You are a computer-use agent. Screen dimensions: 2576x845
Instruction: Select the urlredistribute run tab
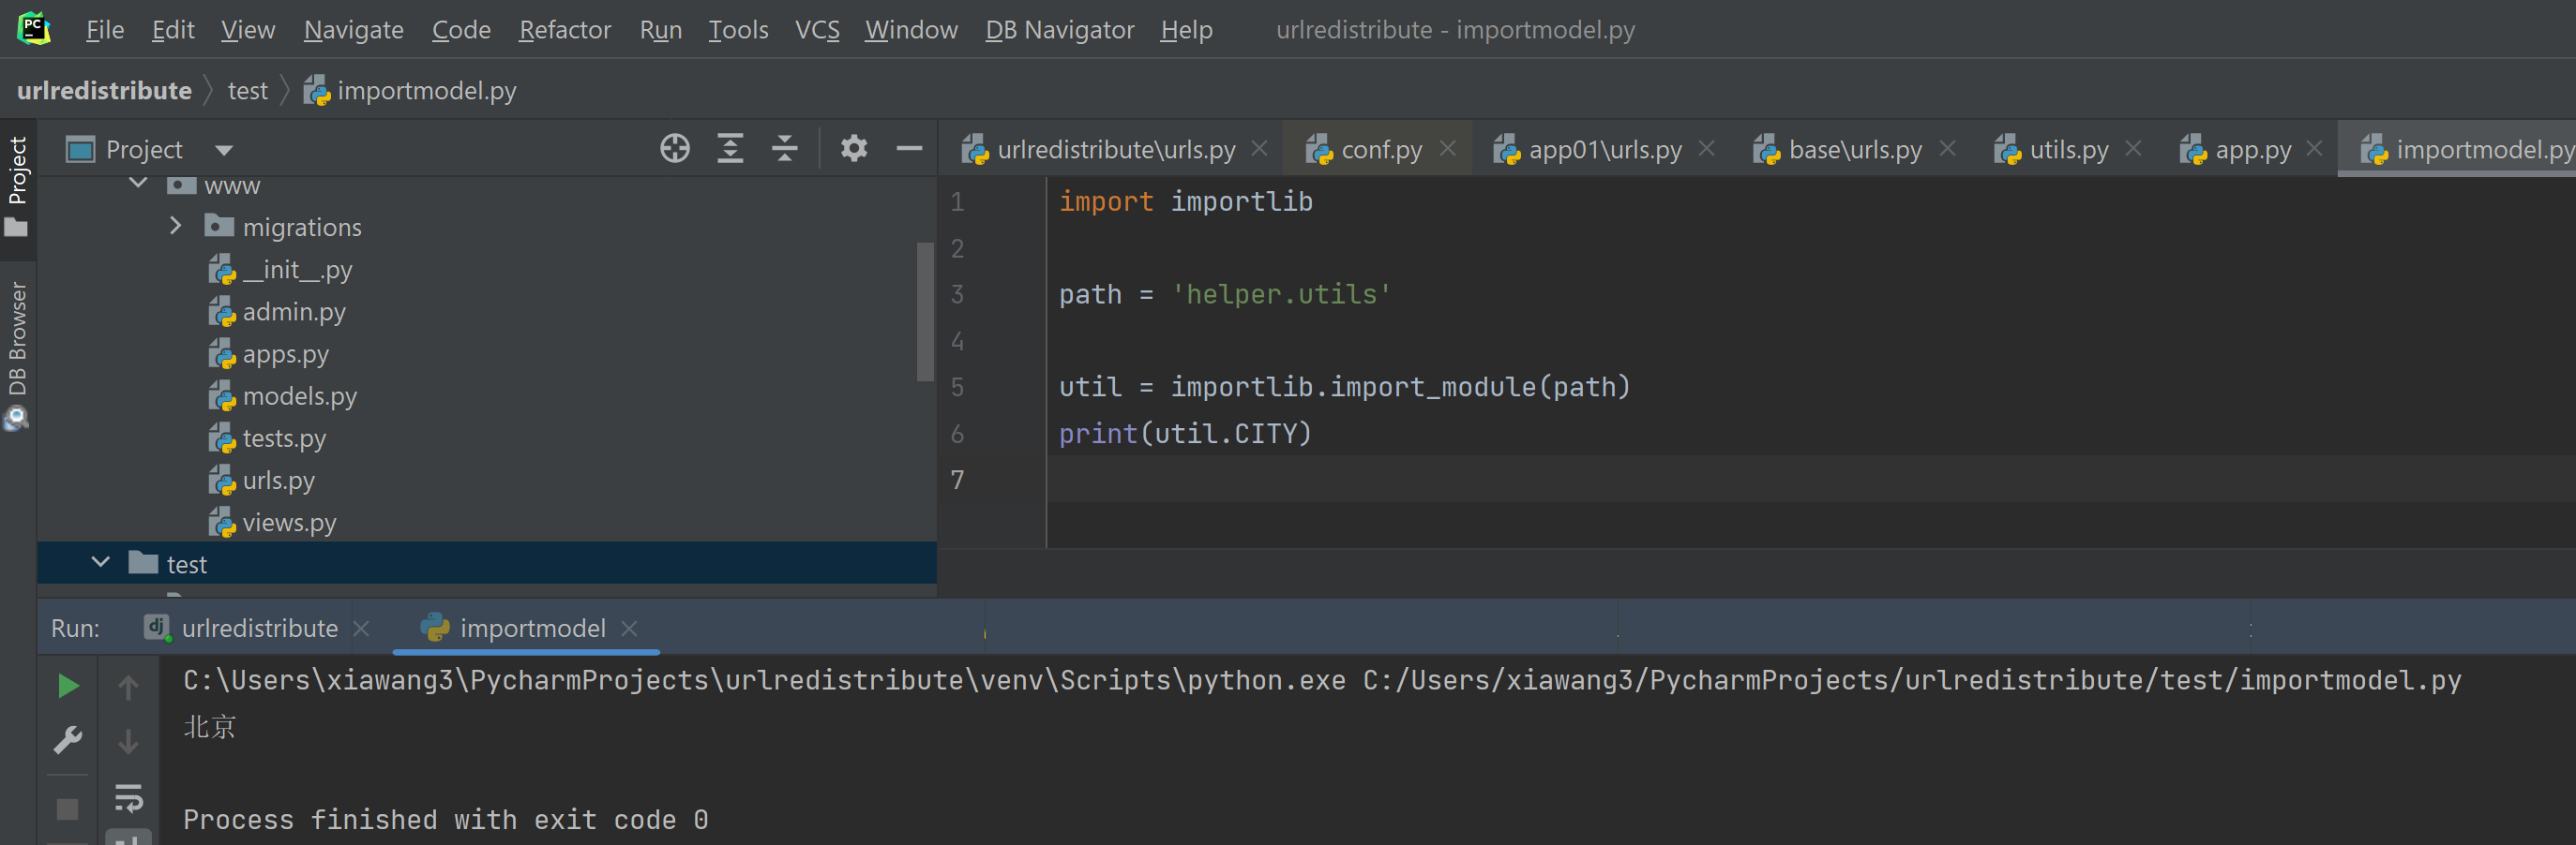pyautogui.click(x=259, y=629)
